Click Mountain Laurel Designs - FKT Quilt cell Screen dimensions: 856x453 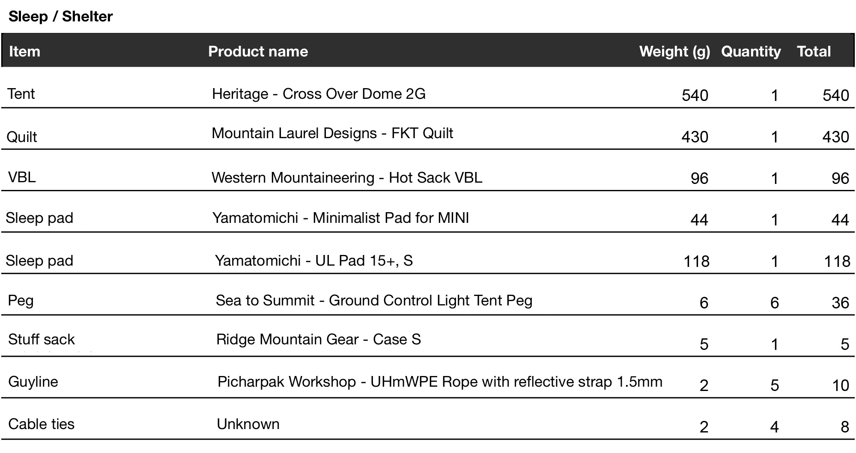[x=332, y=133]
